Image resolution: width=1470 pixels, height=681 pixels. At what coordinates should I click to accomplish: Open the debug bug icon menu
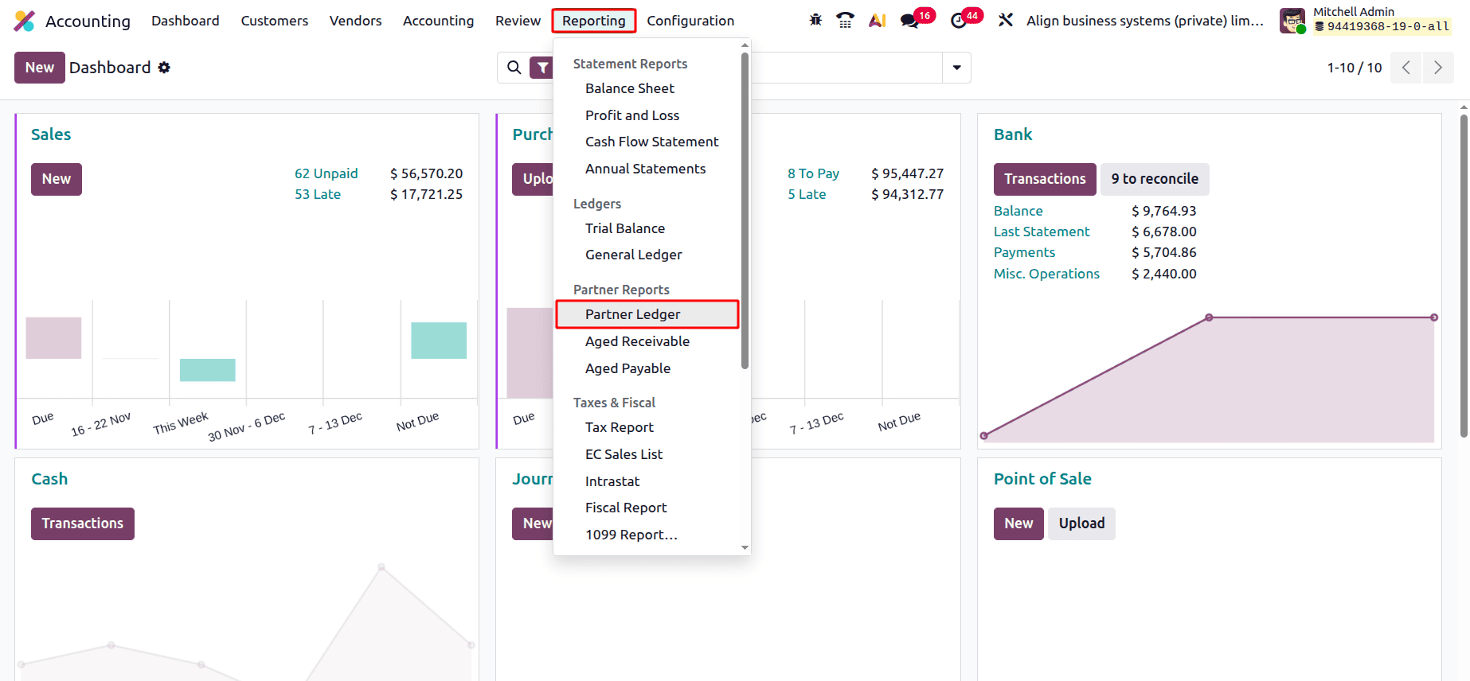(815, 20)
